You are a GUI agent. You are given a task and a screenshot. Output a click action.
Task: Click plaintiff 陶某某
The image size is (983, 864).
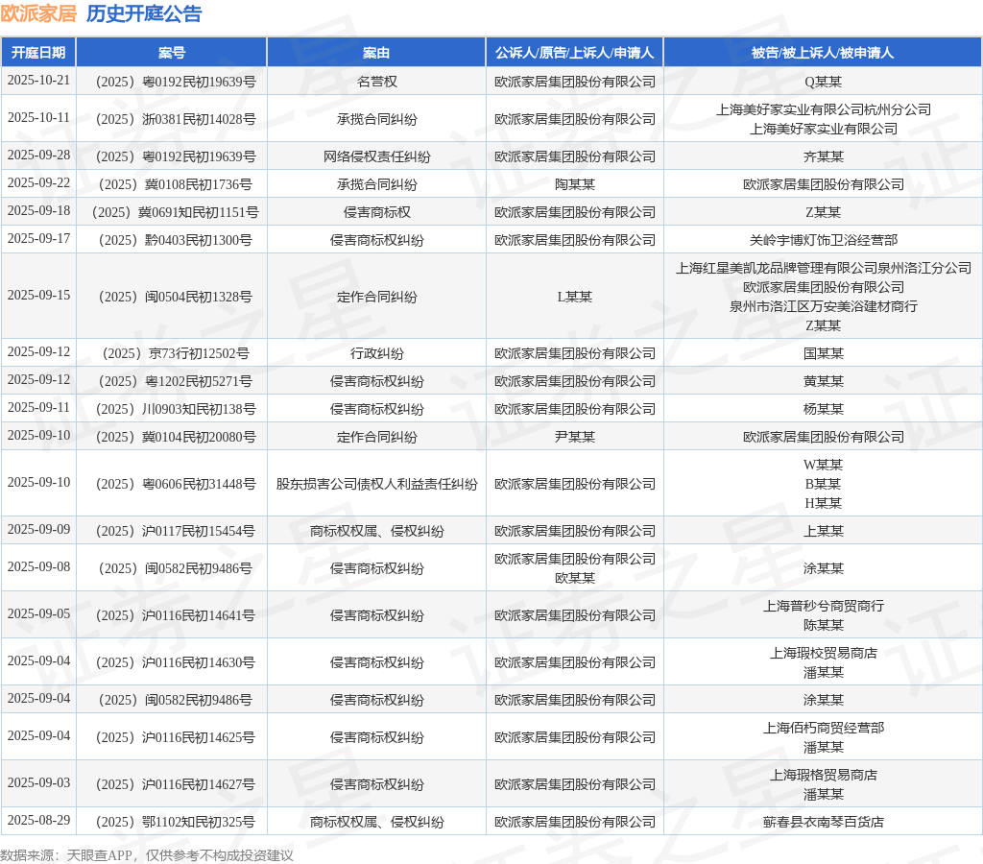[x=574, y=184]
